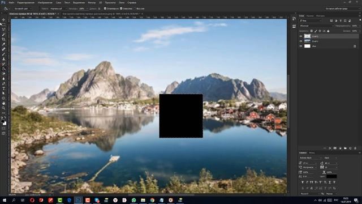Lock image pixels with brush icon
This screenshot has height=204, width=362.
tap(316, 31)
